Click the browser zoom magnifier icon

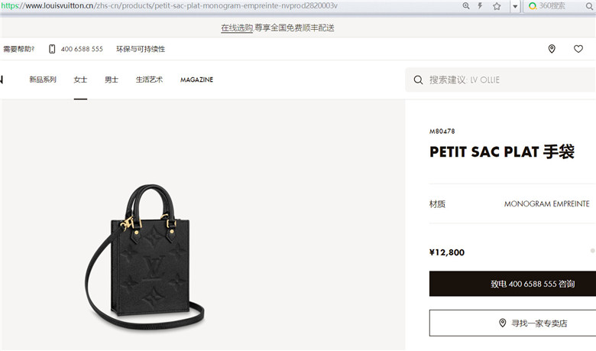466,5
